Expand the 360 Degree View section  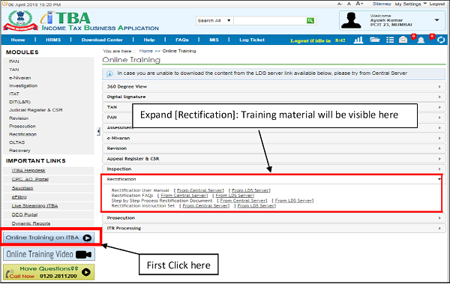pos(274,87)
